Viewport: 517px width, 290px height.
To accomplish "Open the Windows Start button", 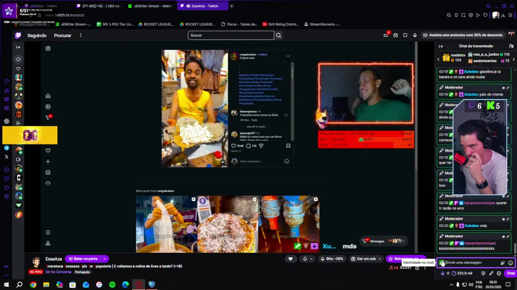I will point(6,285).
